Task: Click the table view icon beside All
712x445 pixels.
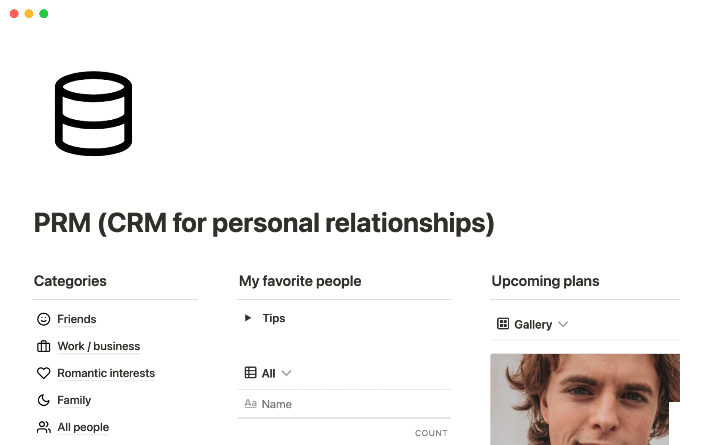Action: (250, 373)
